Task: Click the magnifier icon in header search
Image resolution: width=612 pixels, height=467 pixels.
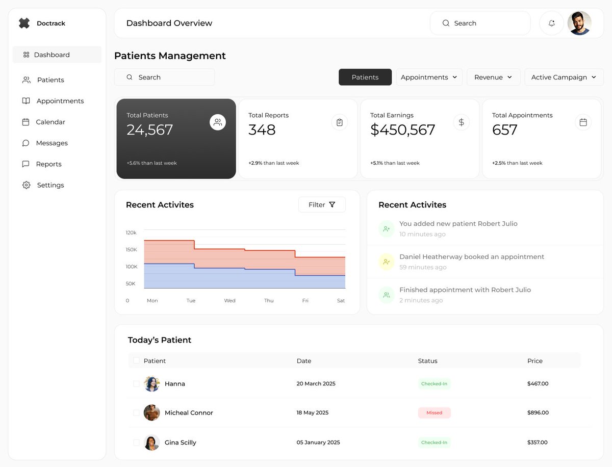Action: click(446, 23)
